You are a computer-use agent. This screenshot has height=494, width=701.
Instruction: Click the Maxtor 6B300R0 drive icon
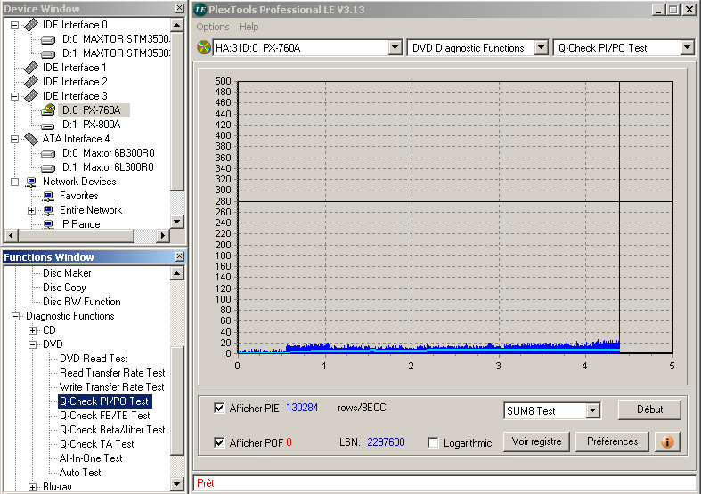[x=48, y=154]
